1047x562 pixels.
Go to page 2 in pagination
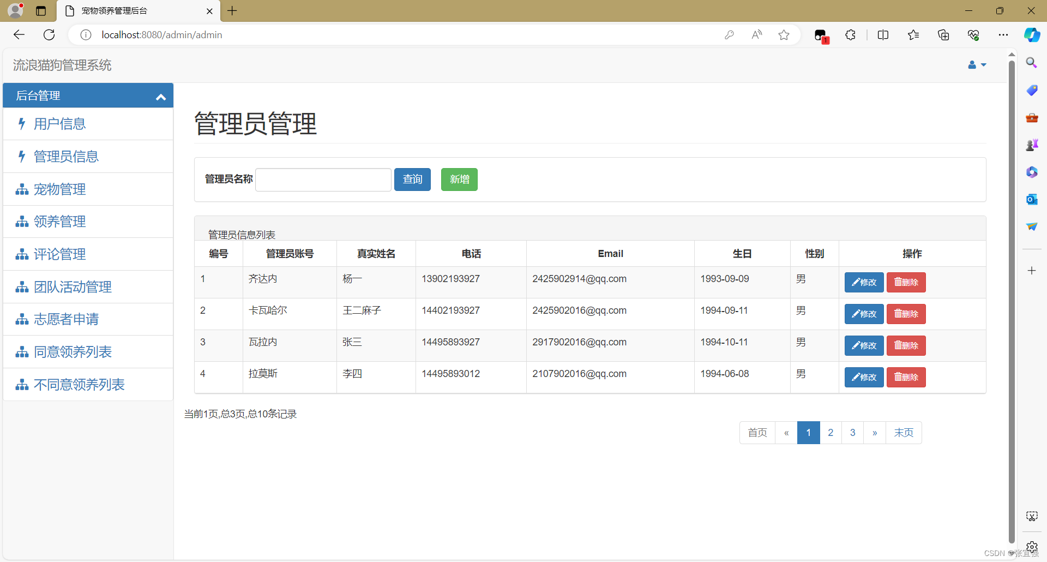[x=831, y=433]
